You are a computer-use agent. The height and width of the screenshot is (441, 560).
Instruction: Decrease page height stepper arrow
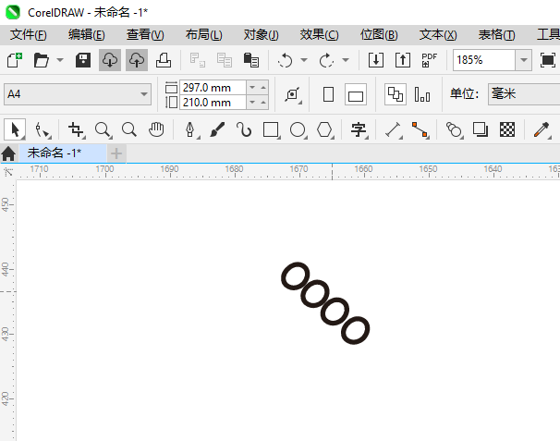(x=252, y=103)
